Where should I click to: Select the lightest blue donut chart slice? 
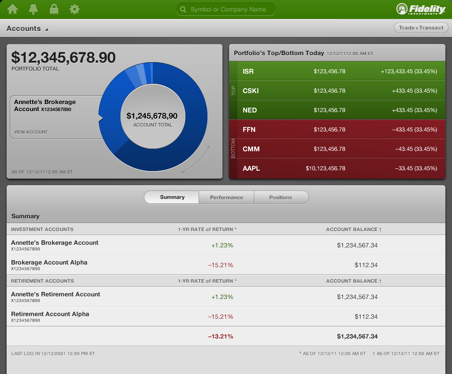point(141,74)
